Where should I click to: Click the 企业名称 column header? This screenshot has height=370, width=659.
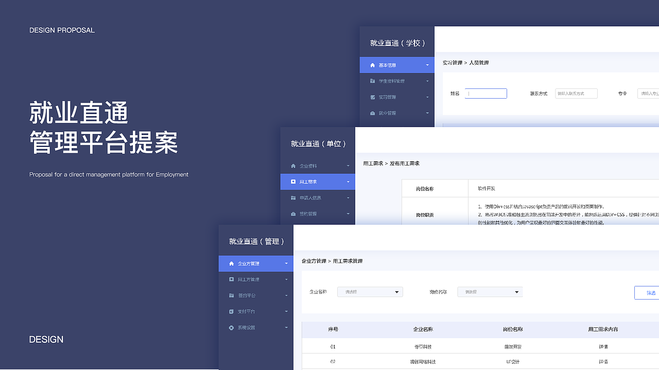[423, 329]
